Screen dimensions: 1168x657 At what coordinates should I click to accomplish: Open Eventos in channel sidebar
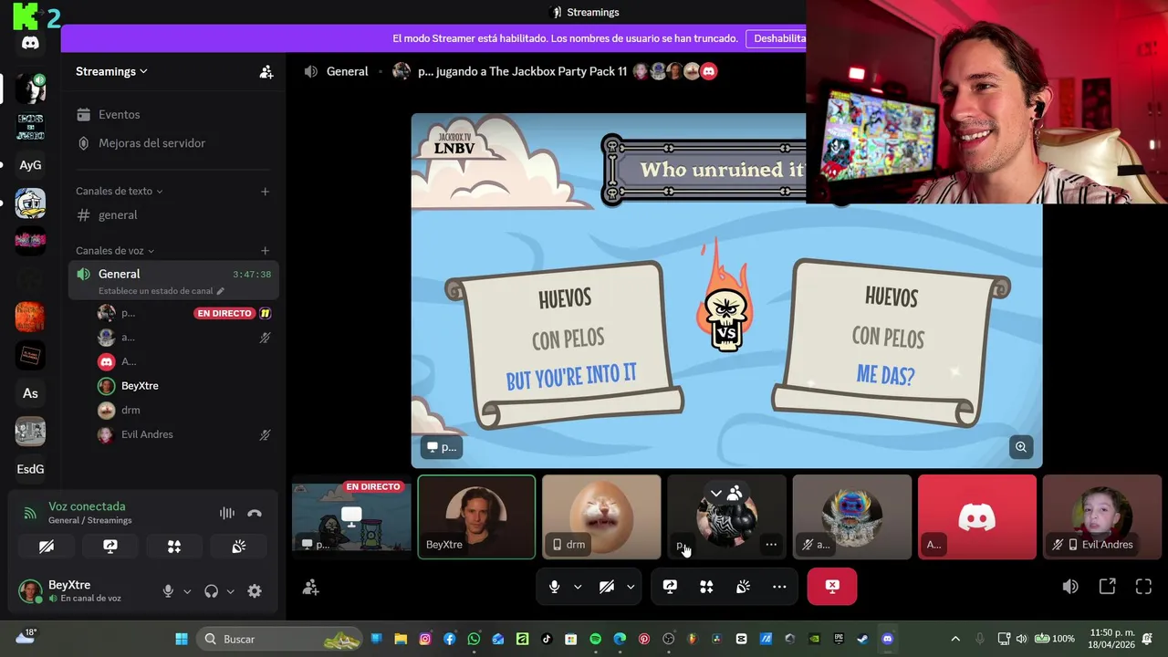point(173,115)
